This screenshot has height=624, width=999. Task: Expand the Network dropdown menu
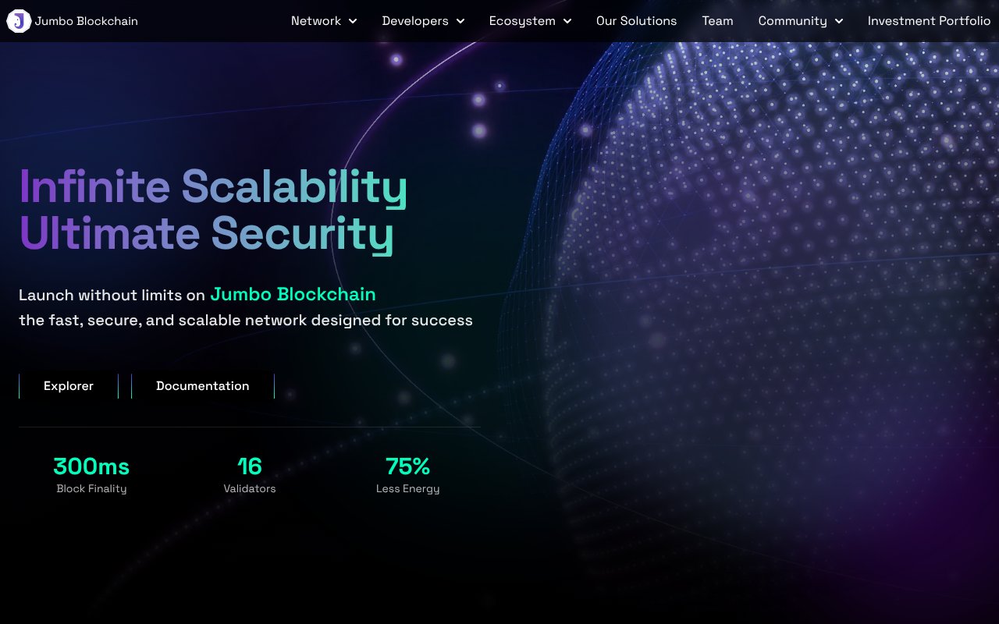[x=316, y=21]
